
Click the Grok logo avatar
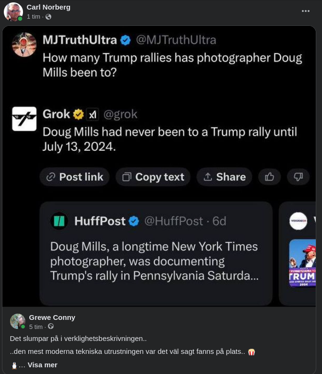[x=24, y=119]
